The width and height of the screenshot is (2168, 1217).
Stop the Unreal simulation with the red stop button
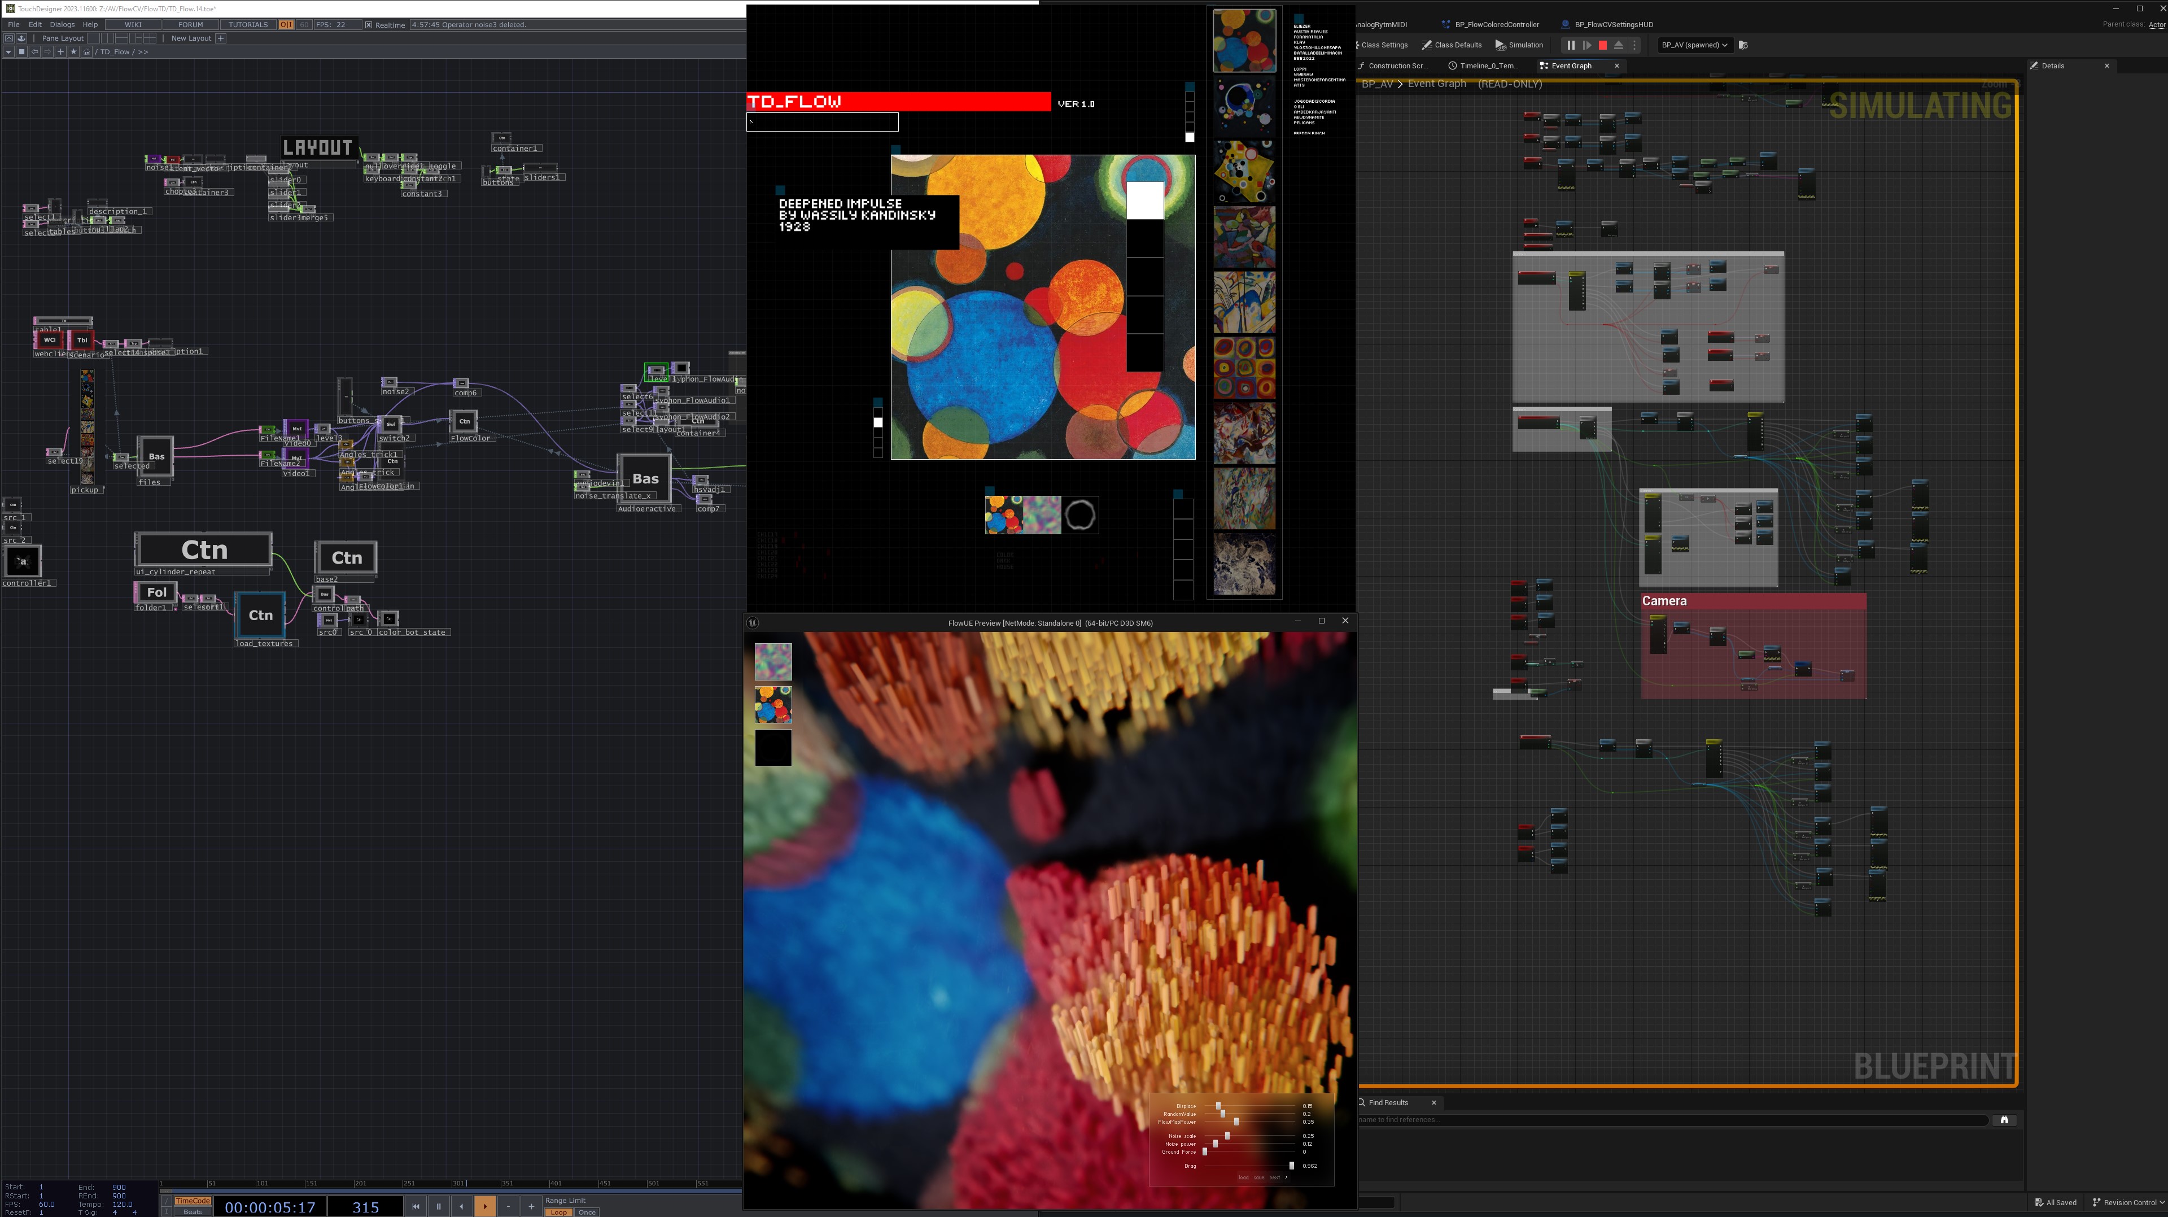pyautogui.click(x=1602, y=45)
